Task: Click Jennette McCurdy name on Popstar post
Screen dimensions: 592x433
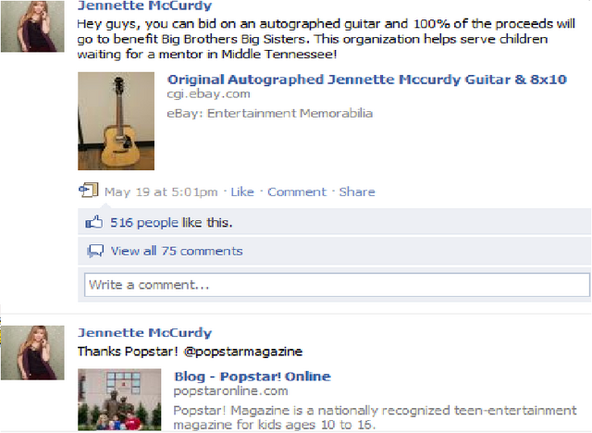Action: point(144,332)
